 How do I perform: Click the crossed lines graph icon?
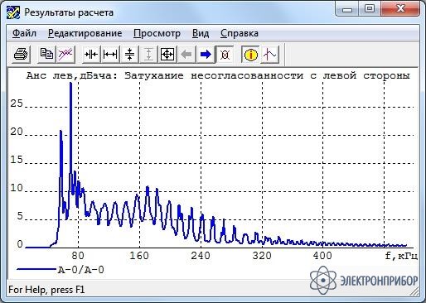click(x=65, y=54)
